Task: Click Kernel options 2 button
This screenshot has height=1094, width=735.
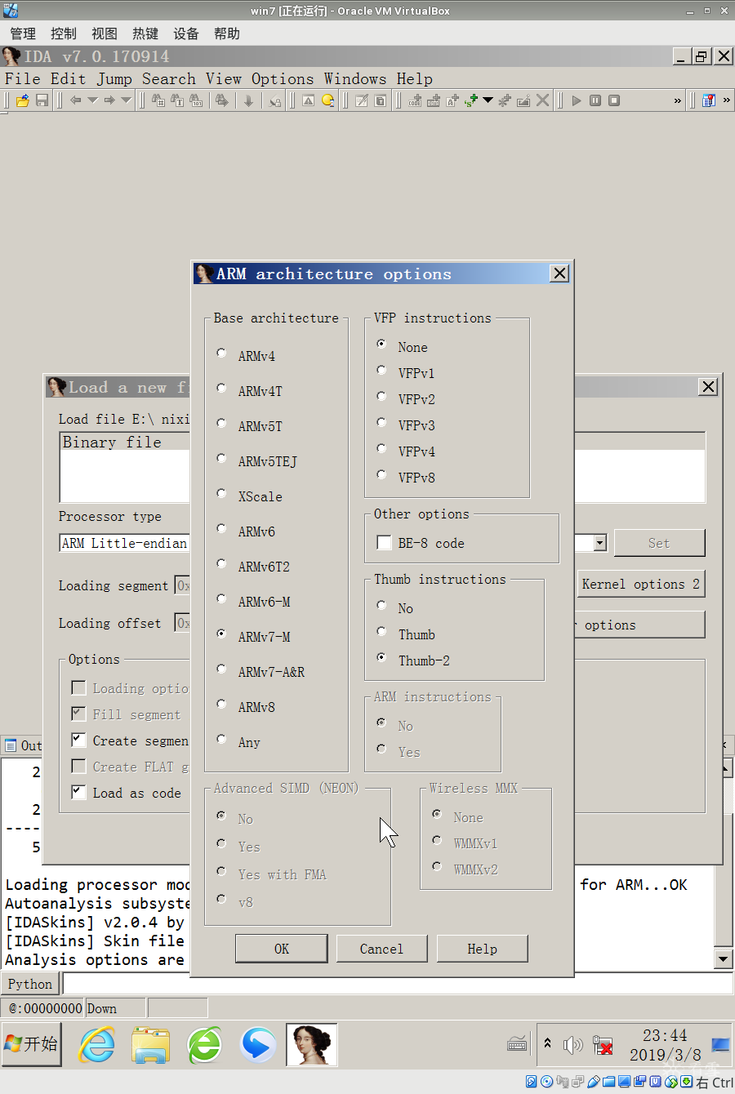Action: click(x=640, y=584)
